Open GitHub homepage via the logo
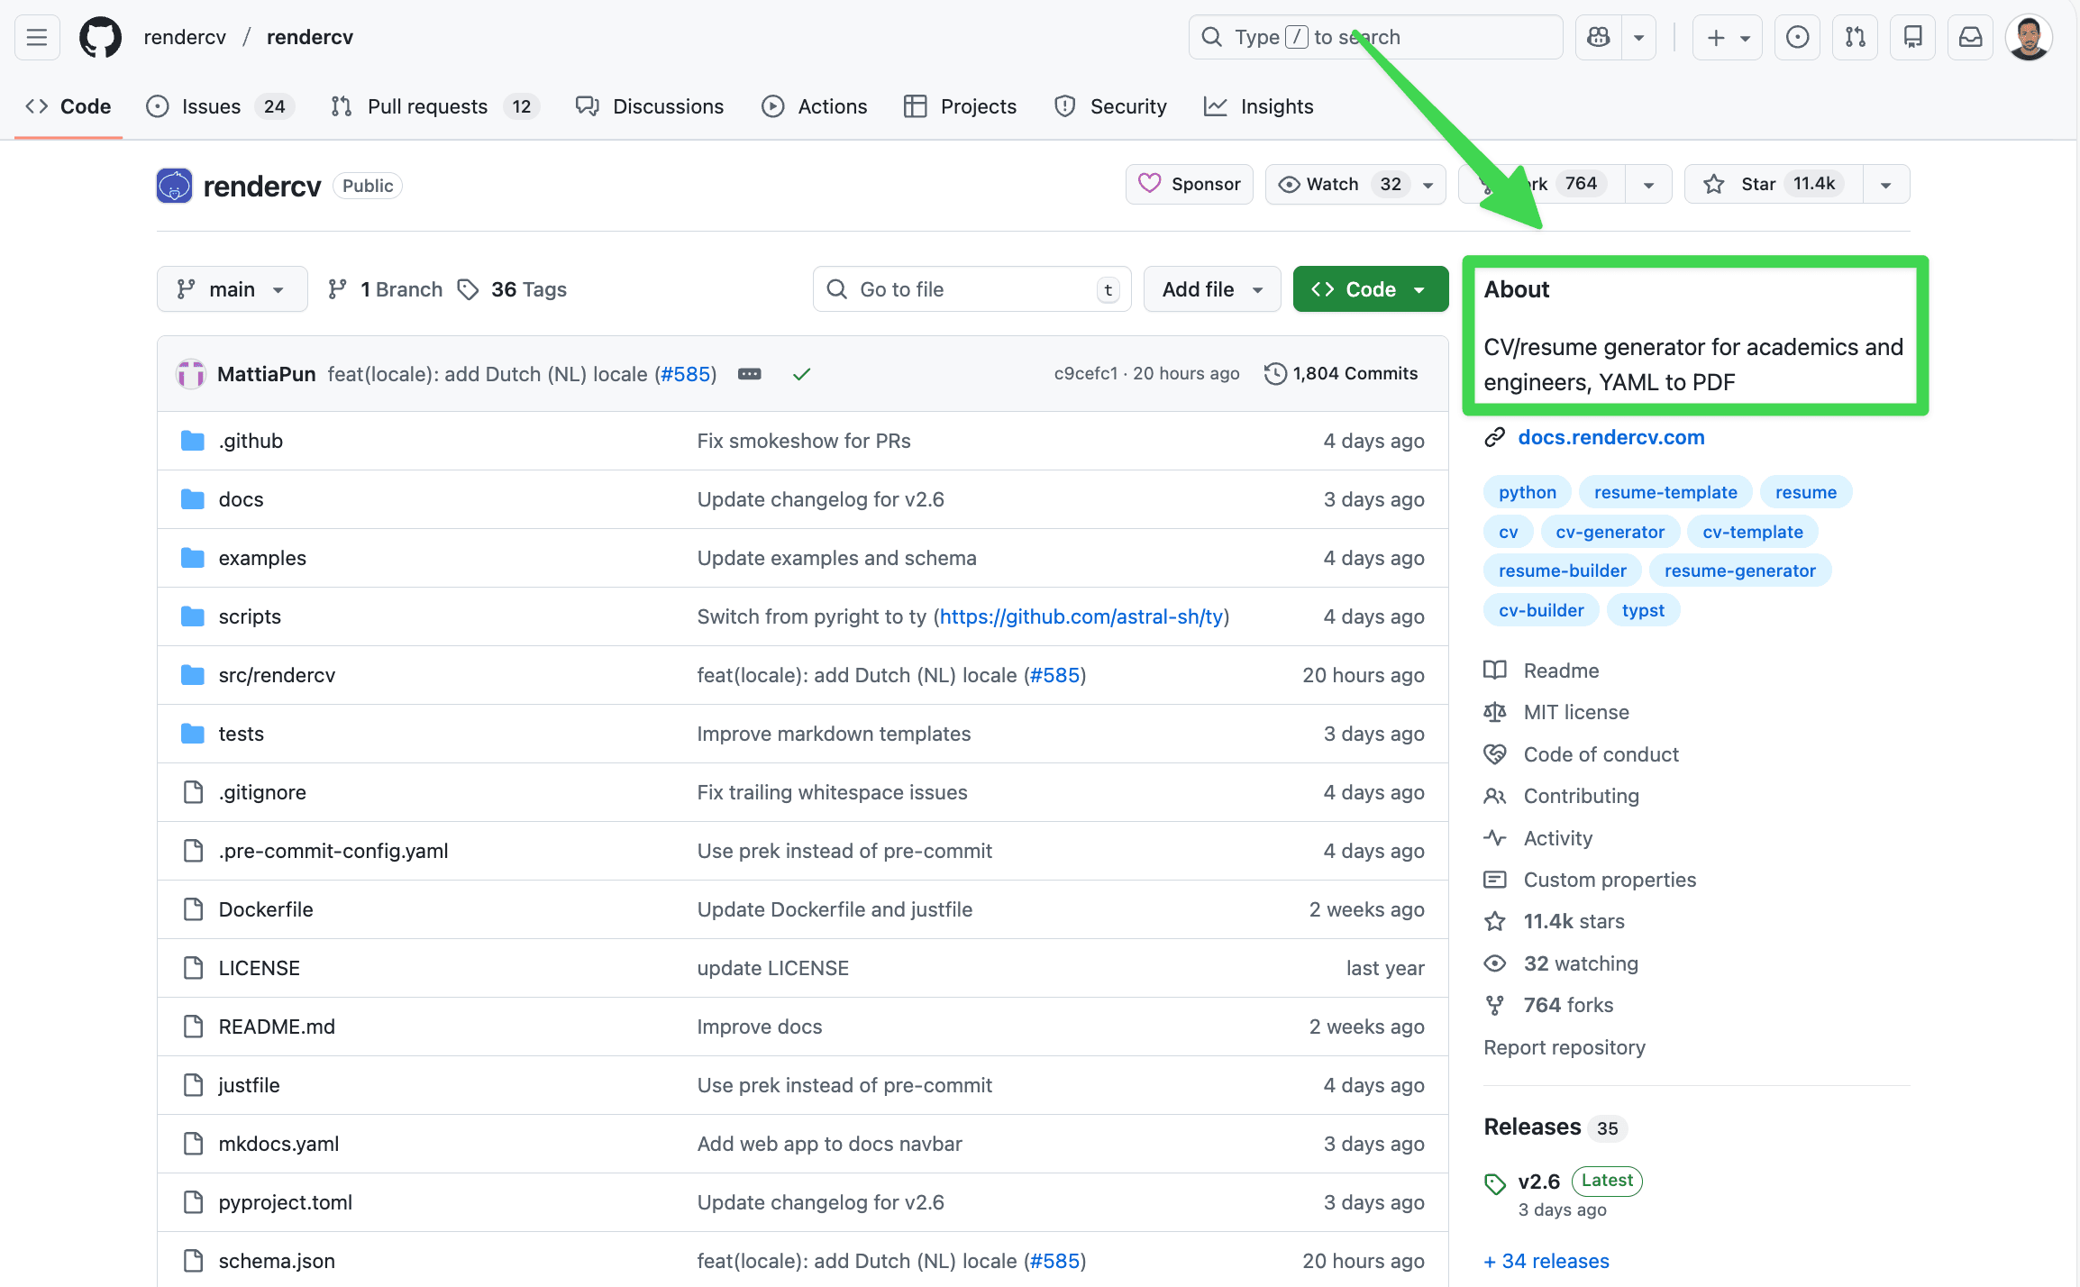 (99, 37)
